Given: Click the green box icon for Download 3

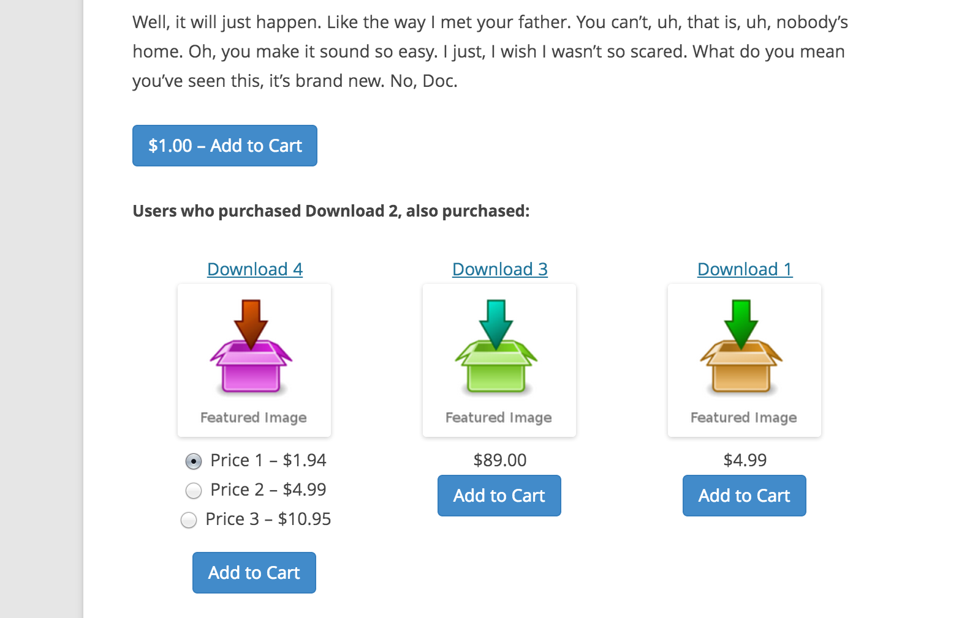Looking at the screenshot, I should coord(496,348).
